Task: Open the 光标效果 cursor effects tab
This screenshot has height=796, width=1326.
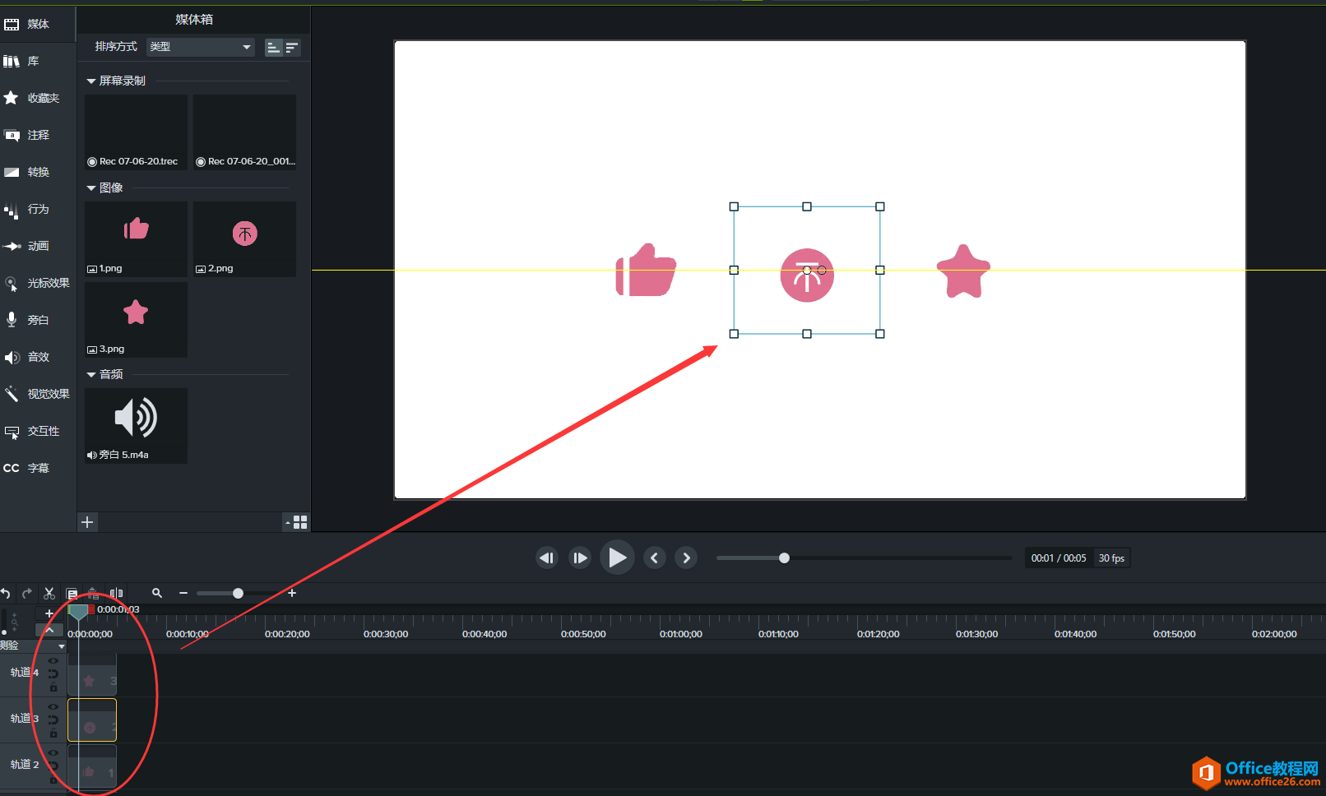Action: coord(38,283)
